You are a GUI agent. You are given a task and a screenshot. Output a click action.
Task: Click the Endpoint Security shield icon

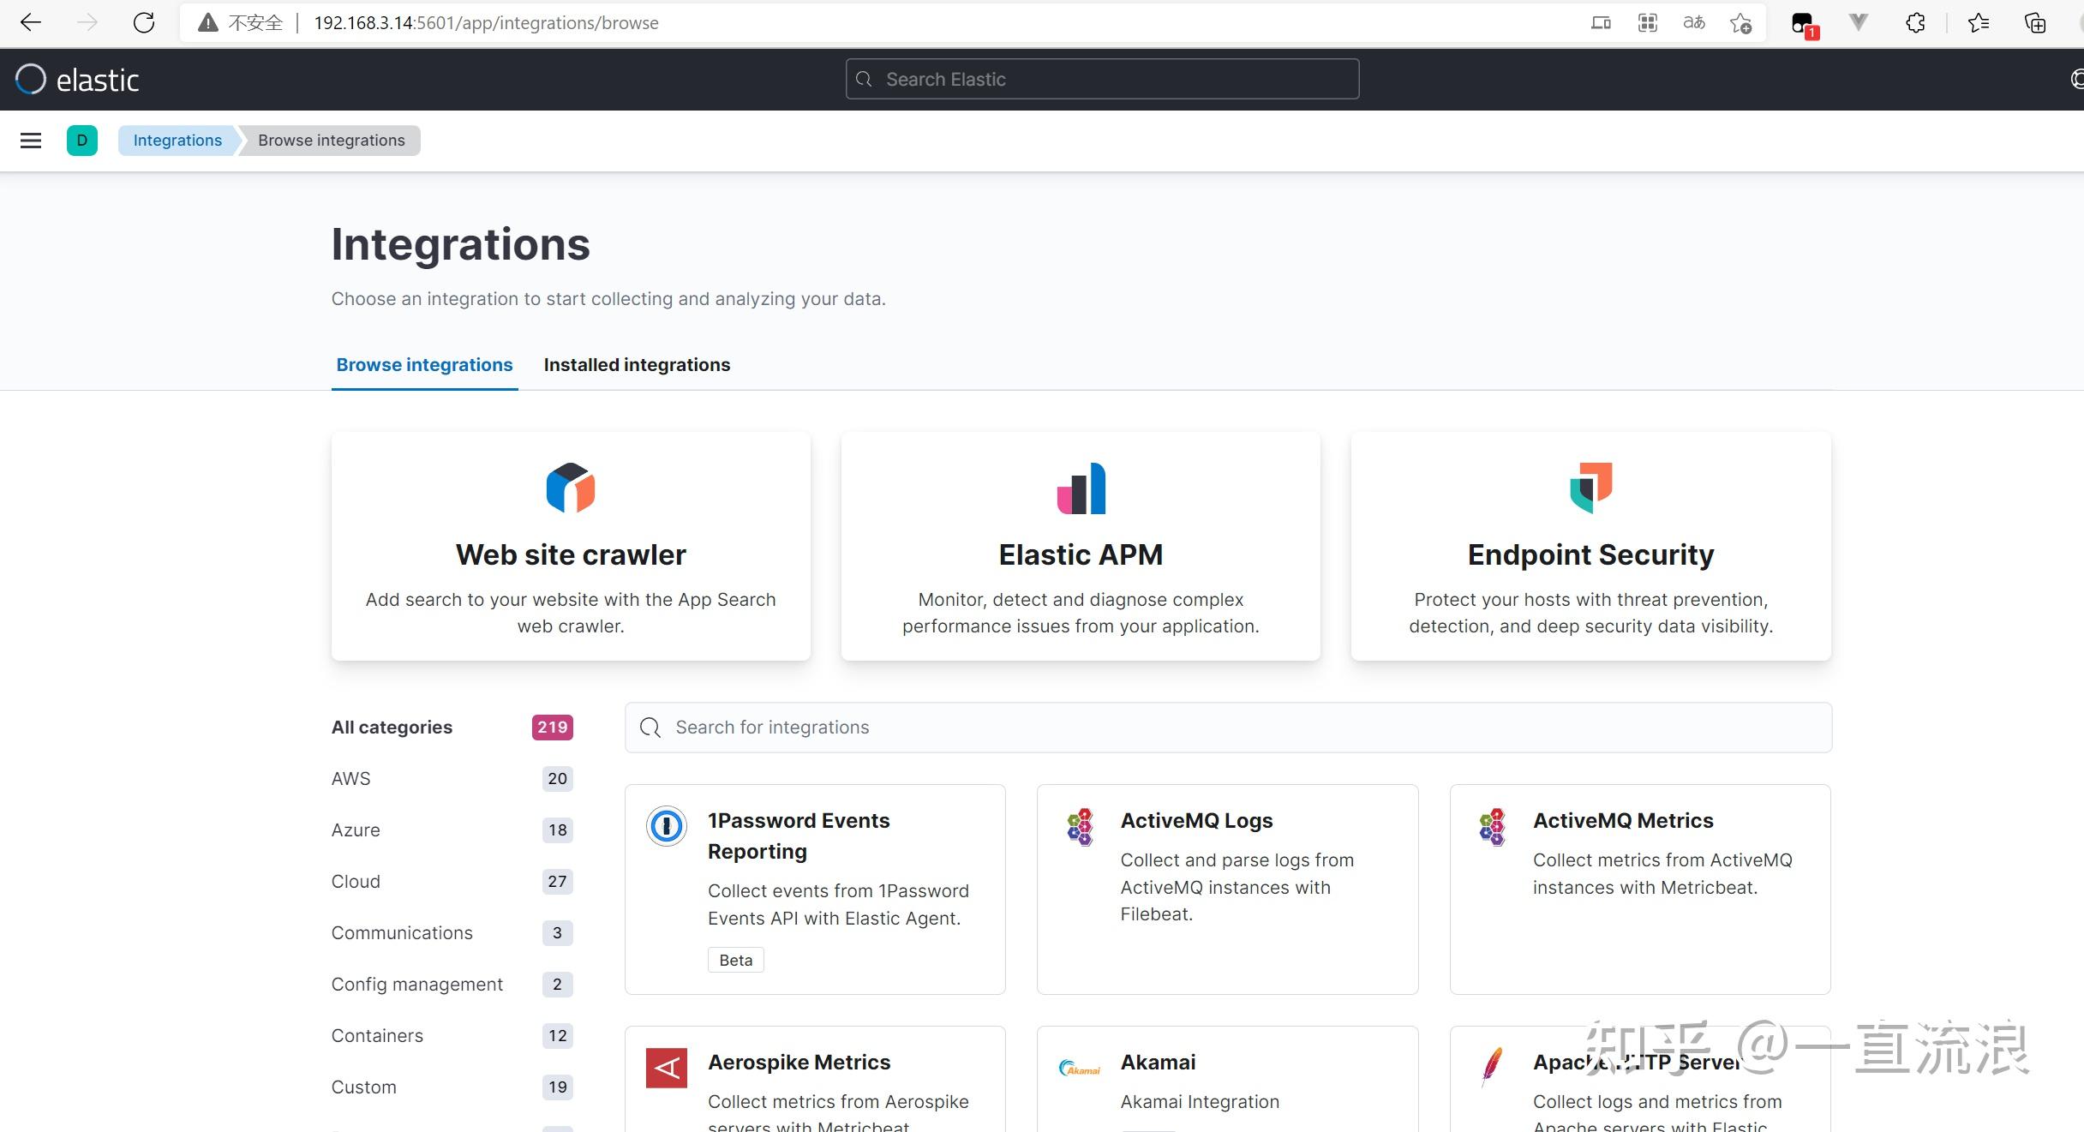[1590, 488]
